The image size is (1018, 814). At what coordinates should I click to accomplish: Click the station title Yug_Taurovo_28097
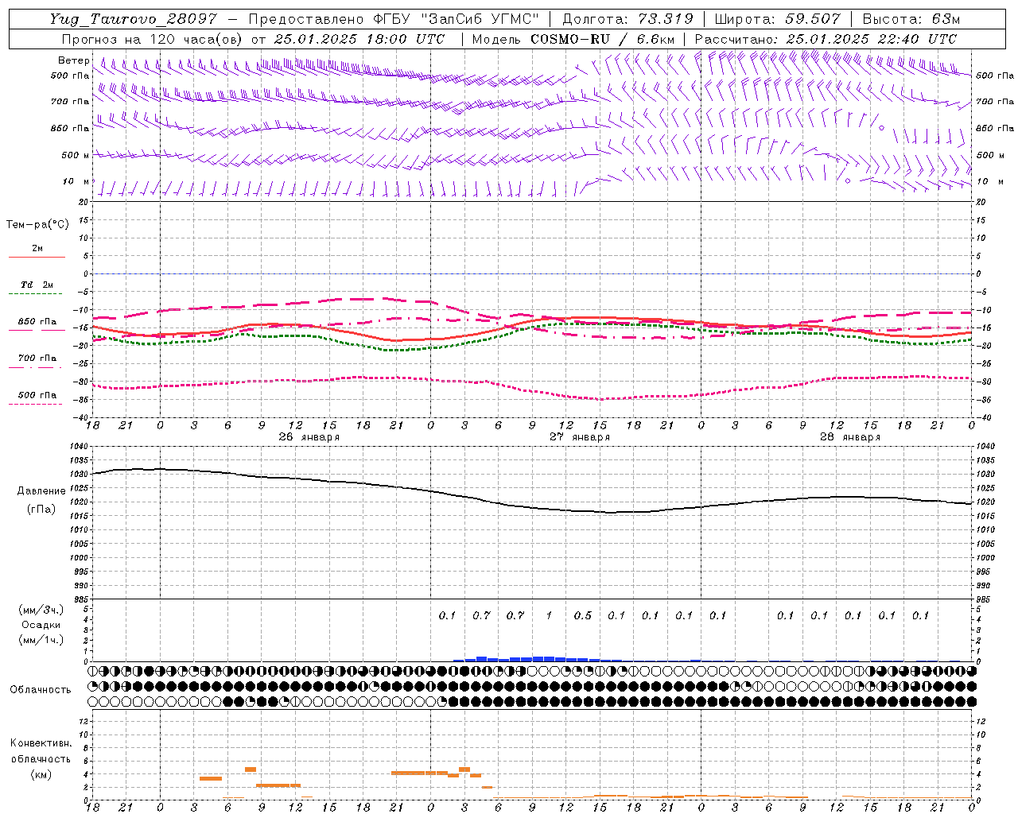pyautogui.click(x=133, y=19)
